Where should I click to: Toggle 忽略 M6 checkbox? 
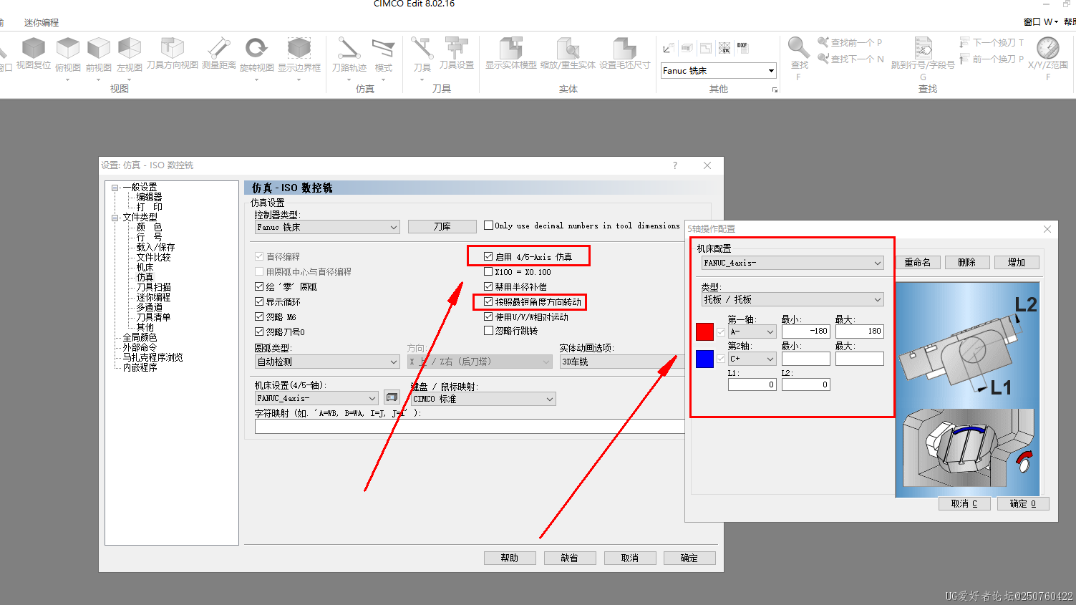pos(259,316)
